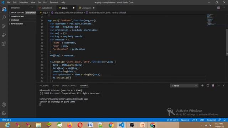Viewport: 228px width, 128px height.
Task: Open File Explorer folder from taskbar
Action: click(38, 125)
